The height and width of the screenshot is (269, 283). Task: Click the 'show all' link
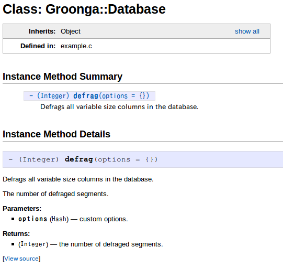pos(247,31)
